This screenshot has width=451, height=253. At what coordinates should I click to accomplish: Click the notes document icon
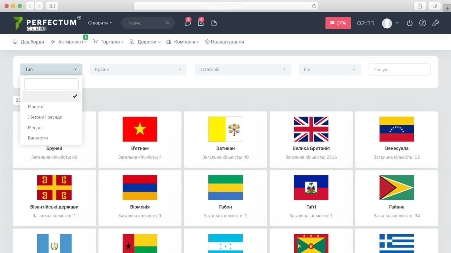(x=214, y=23)
